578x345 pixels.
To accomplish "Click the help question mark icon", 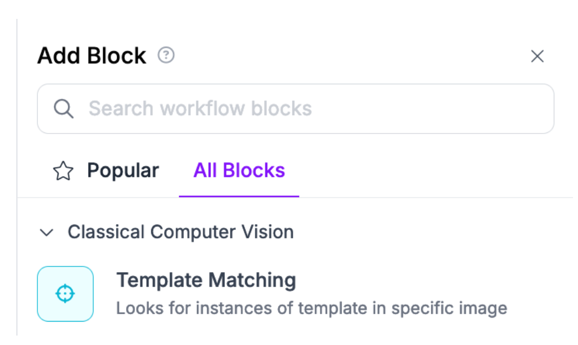I will tap(166, 56).
